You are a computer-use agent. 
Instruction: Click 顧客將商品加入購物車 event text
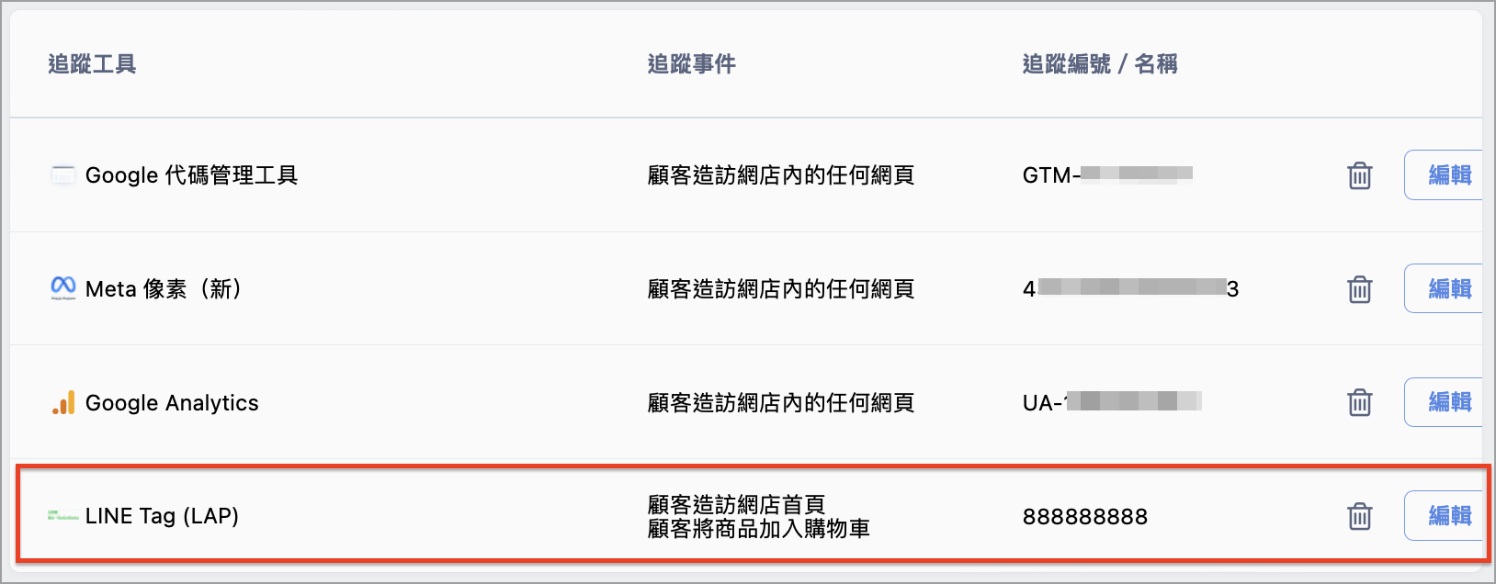tap(759, 529)
